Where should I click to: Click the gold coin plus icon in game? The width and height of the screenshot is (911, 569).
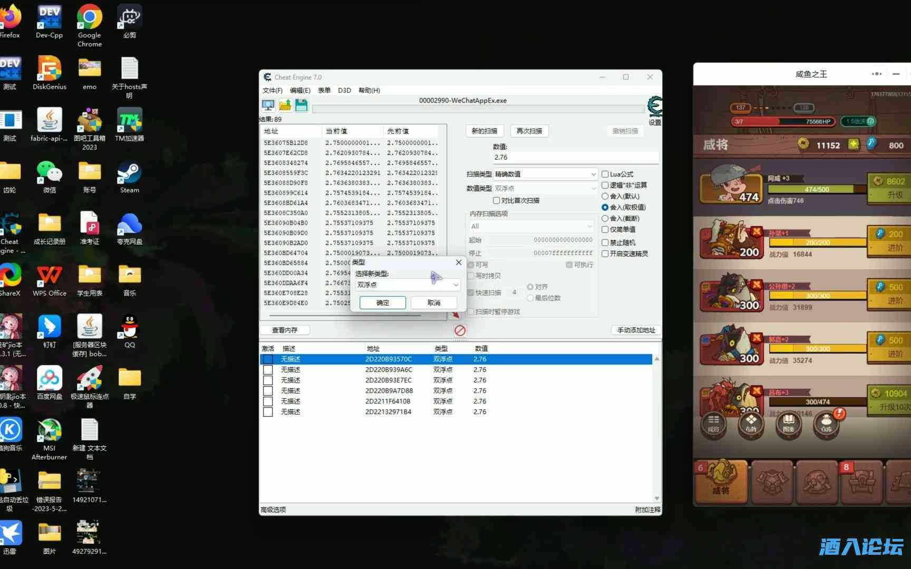[x=854, y=144]
